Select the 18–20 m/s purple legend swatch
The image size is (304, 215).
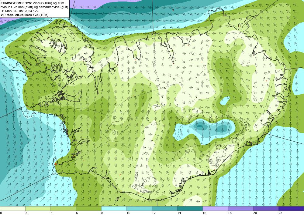[240, 209]
